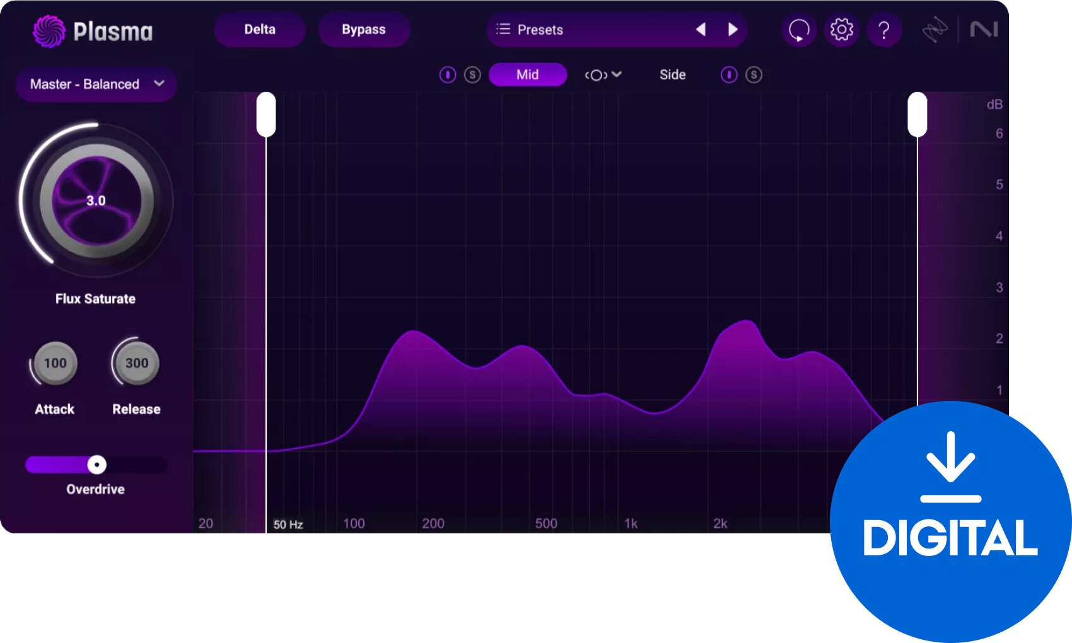Bypass the plugin
This screenshot has height=643, width=1072.
364,29
